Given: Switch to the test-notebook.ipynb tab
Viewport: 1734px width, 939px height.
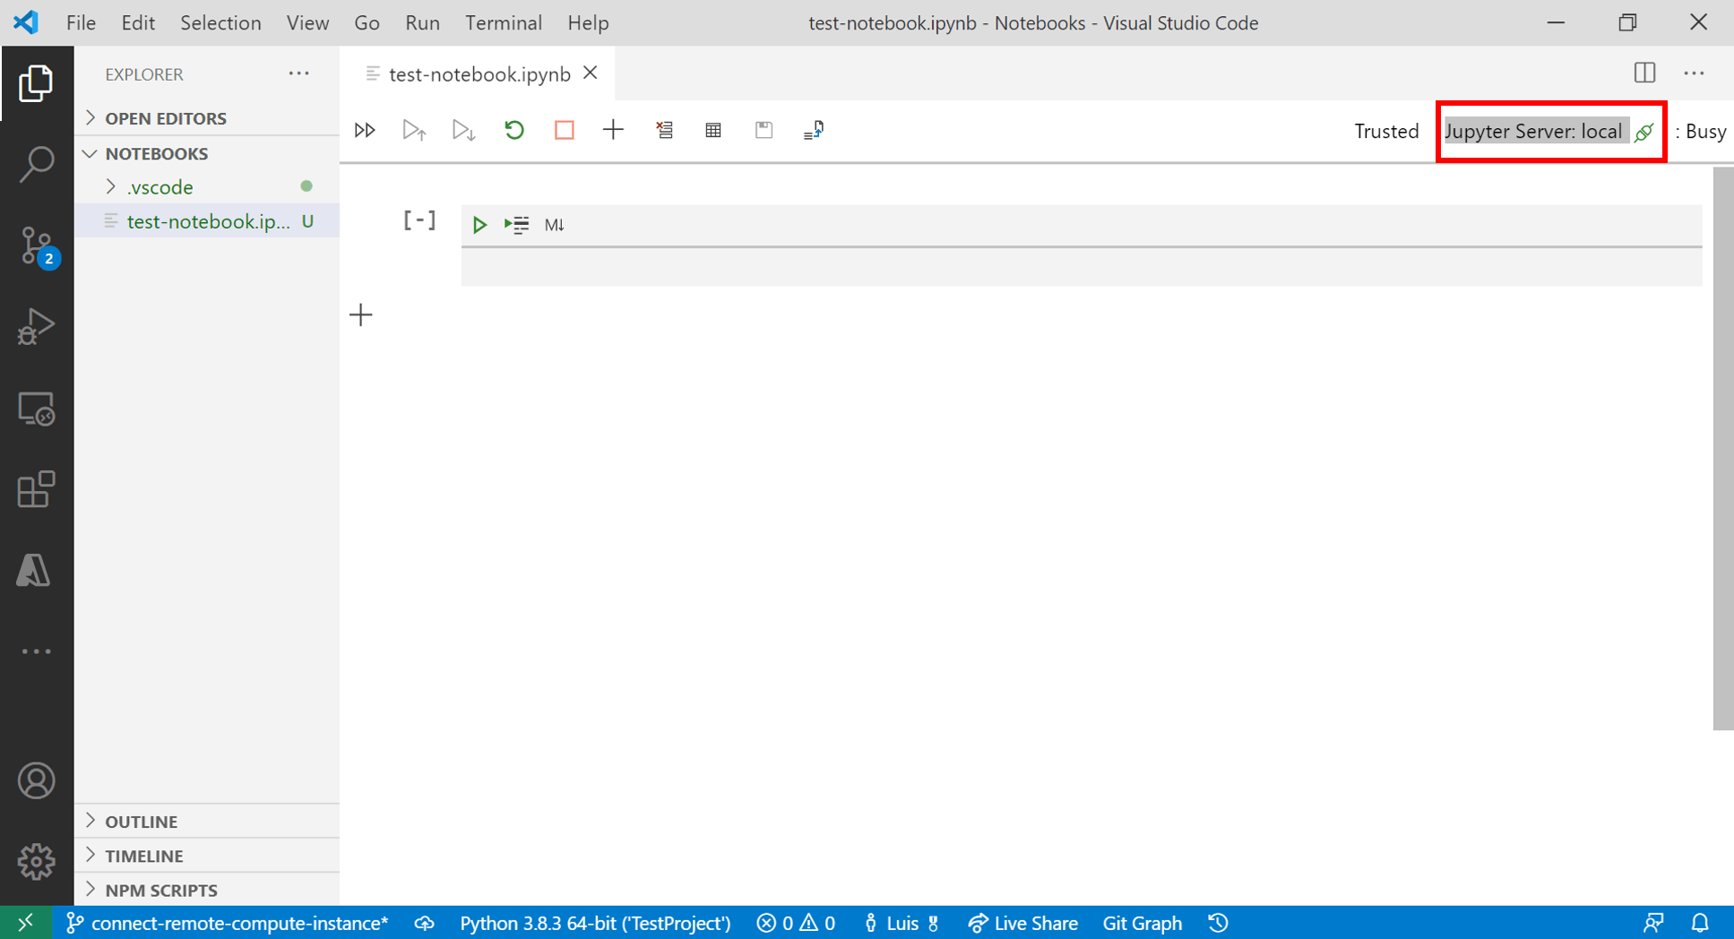Looking at the screenshot, I should (x=478, y=73).
